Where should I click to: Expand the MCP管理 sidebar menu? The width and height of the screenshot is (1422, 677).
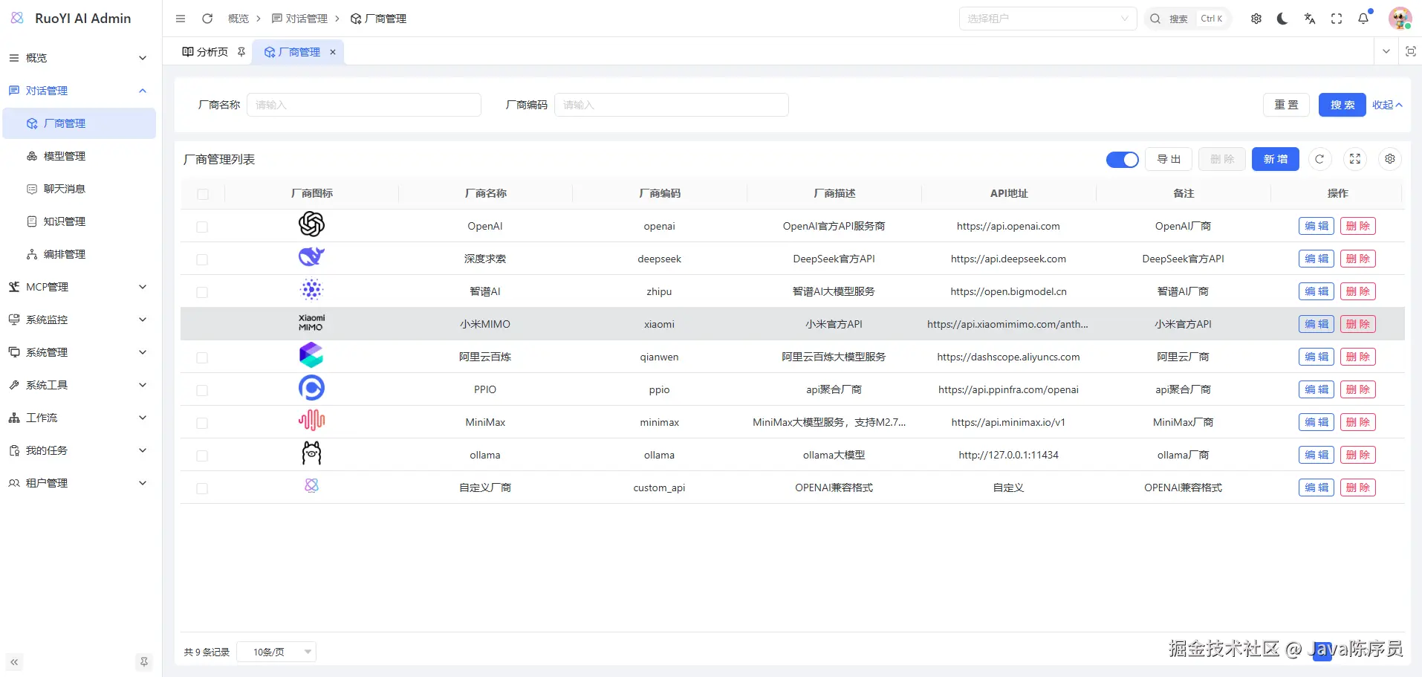pos(78,287)
